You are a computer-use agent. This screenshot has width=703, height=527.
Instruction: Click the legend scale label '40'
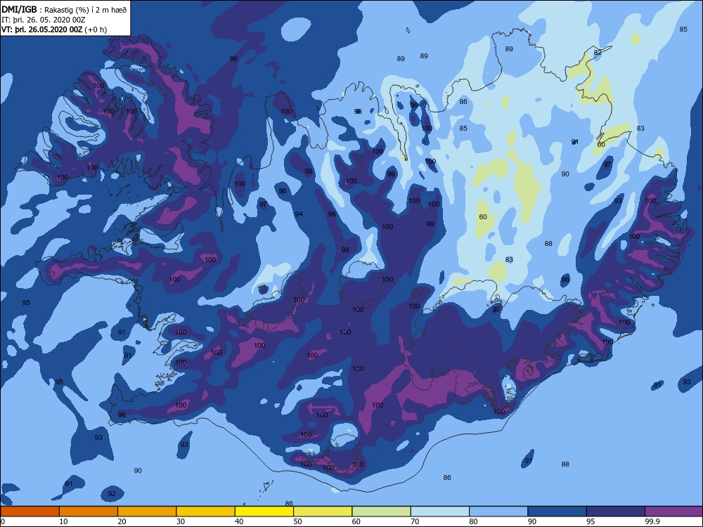[240, 521]
